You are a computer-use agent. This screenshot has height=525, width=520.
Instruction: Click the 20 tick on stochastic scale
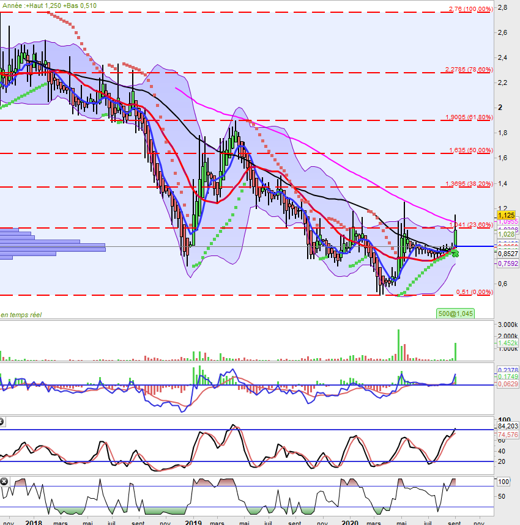point(501,461)
